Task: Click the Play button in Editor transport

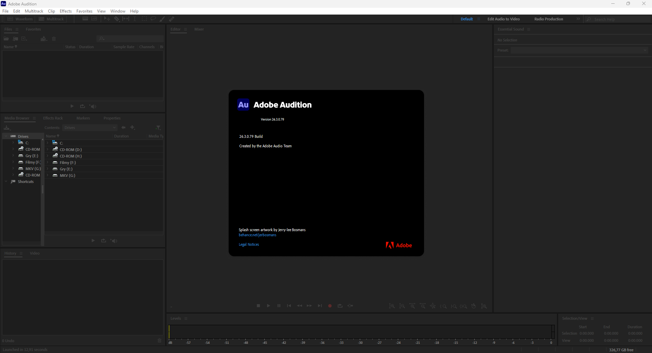Action: click(268, 306)
